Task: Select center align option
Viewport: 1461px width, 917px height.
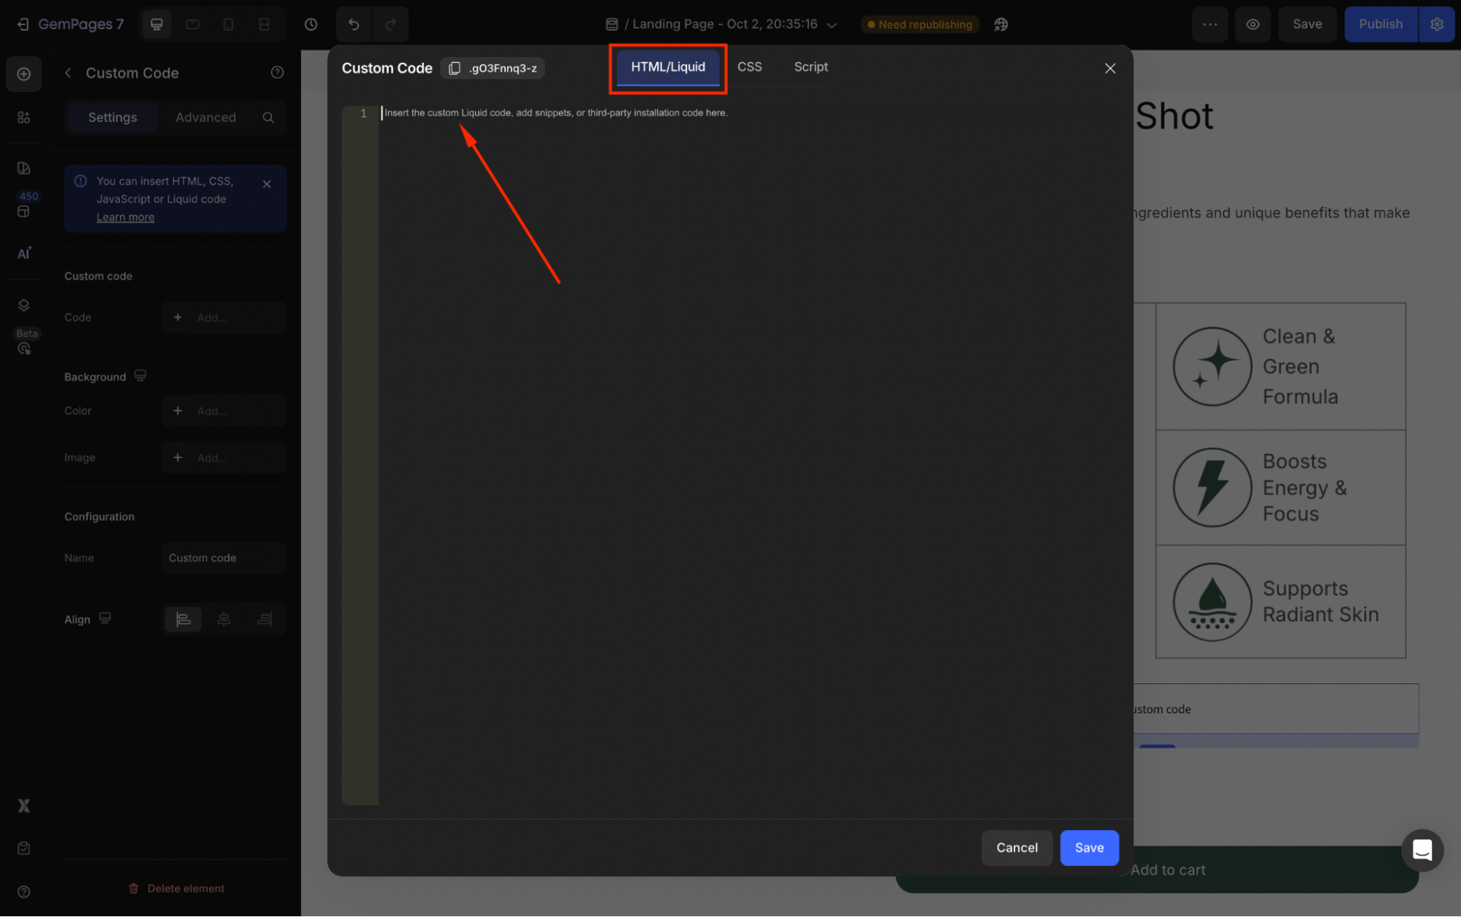Action: click(x=224, y=619)
